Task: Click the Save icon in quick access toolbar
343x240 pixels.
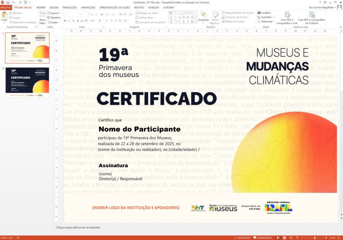Action: tap(7, 2)
